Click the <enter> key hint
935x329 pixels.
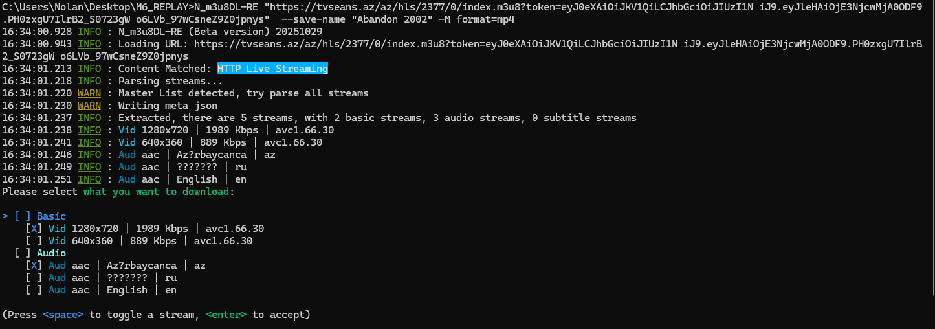[226, 315]
